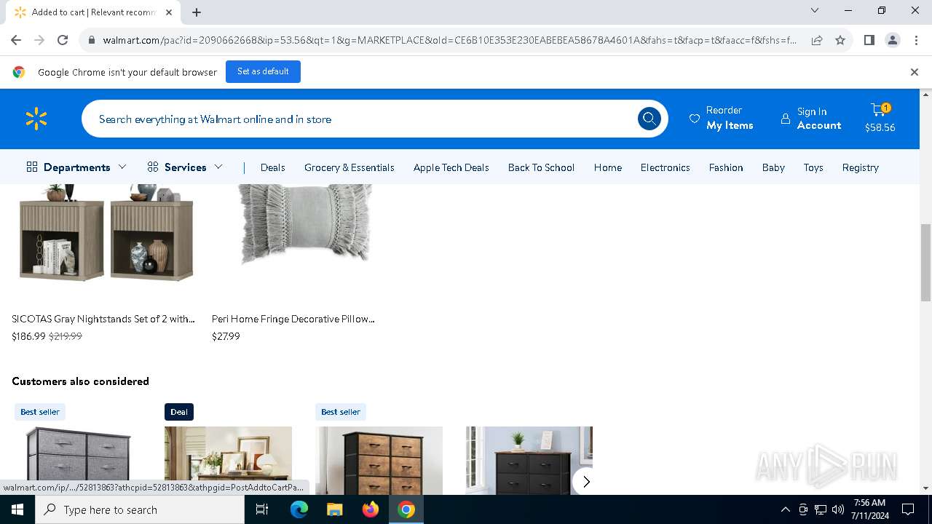Image resolution: width=932 pixels, height=524 pixels.
Task: Click the black dresser with plant thumbnail
Action: tap(529, 461)
